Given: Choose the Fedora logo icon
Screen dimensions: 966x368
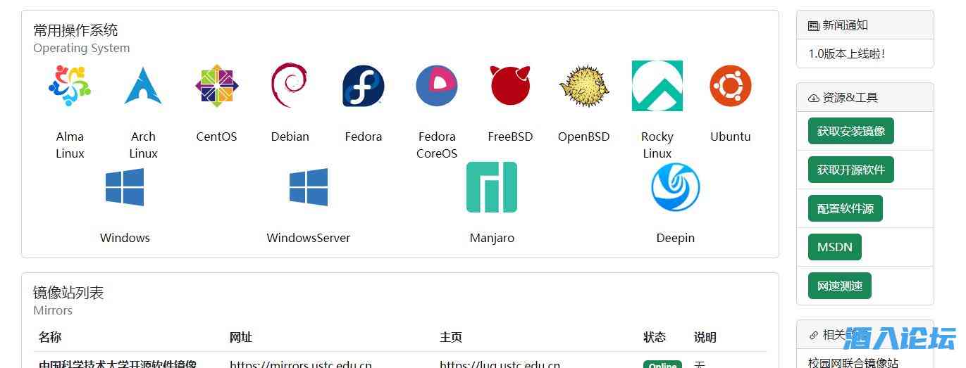Looking at the screenshot, I should click(x=363, y=86).
